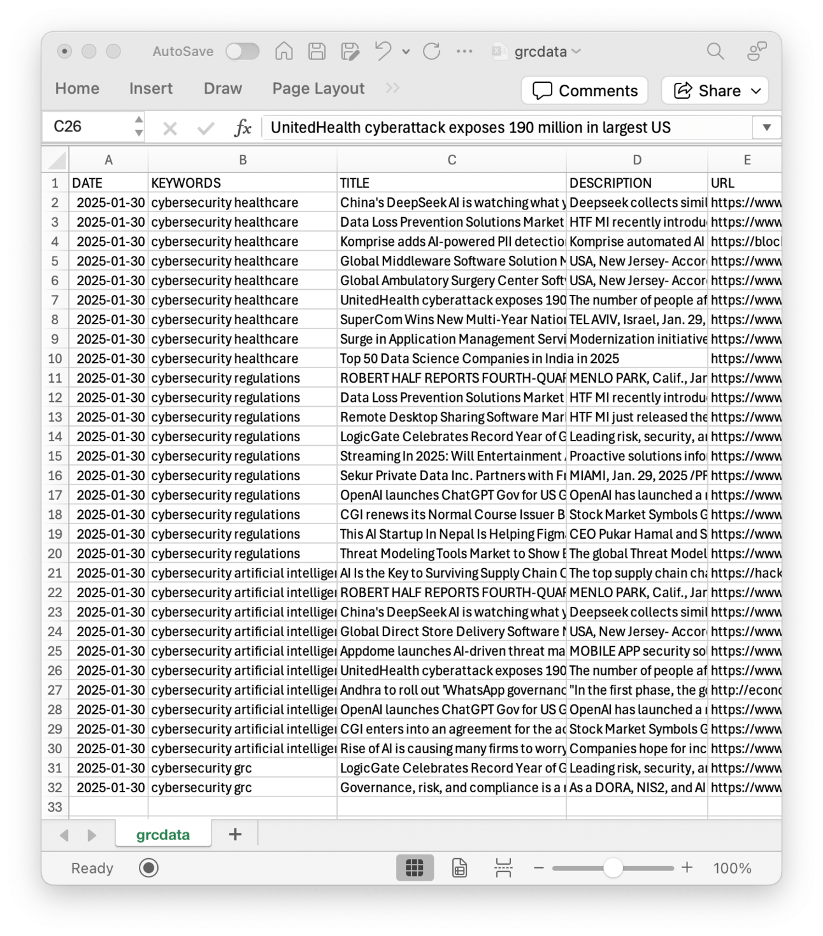Click the zoom out minus button
The width and height of the screenshot is (823, 936).
pyautogui.click(x=539, y=868)
